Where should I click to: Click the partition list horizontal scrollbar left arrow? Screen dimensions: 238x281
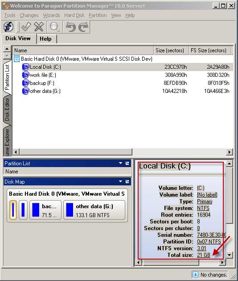(16, 152)
